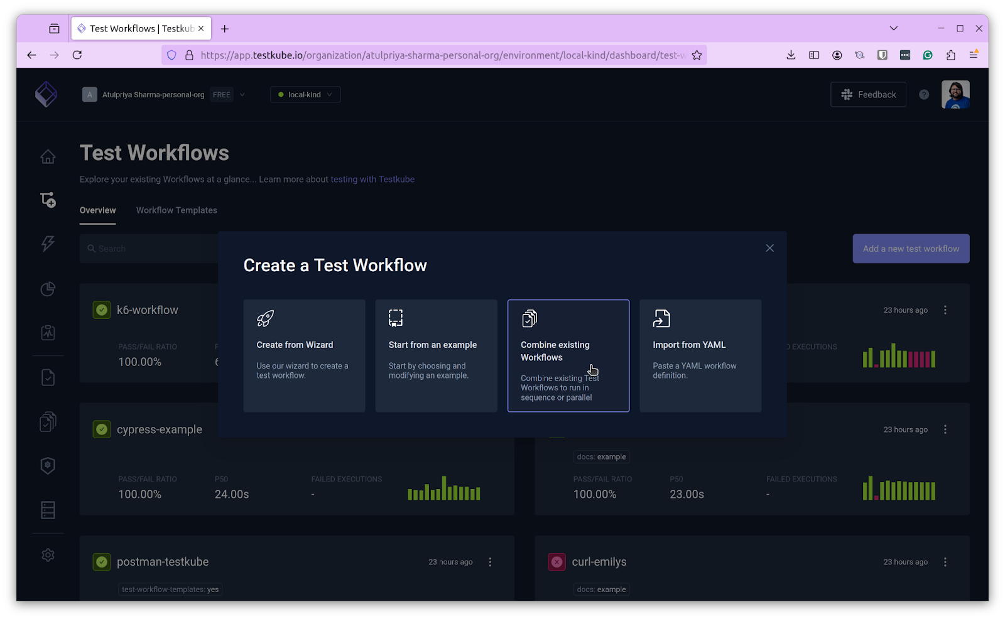Open the browser application menu
Image resolution: width=1005 pixels, height=619 pixels.
(974, 55)
